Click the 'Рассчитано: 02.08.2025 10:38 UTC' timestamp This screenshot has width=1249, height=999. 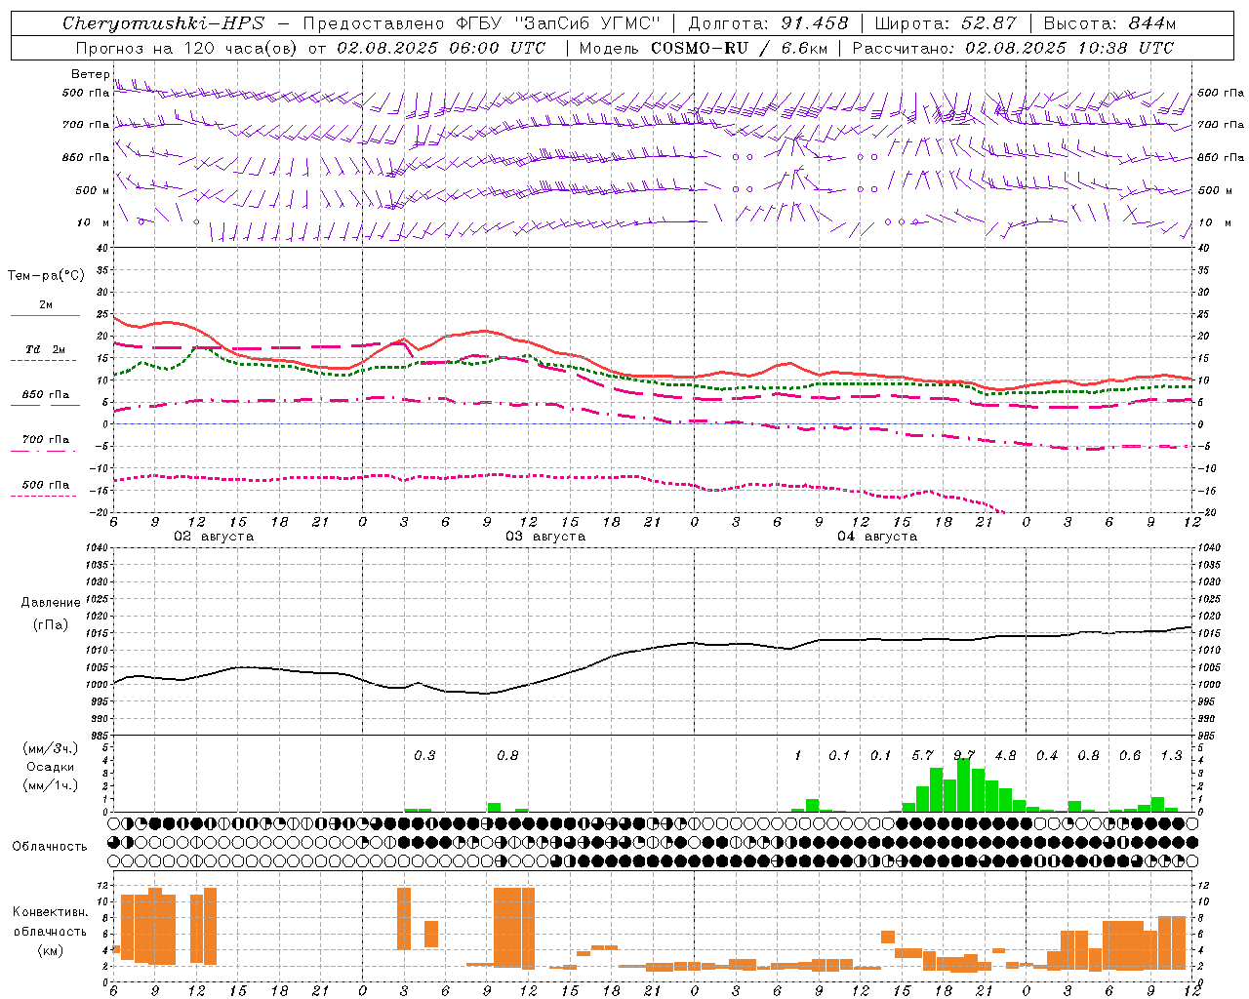point(1013,48)
